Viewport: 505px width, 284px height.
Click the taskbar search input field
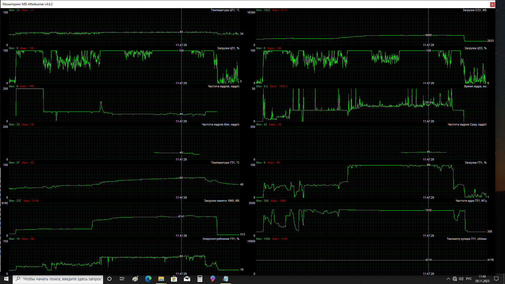tap(62, 279)
